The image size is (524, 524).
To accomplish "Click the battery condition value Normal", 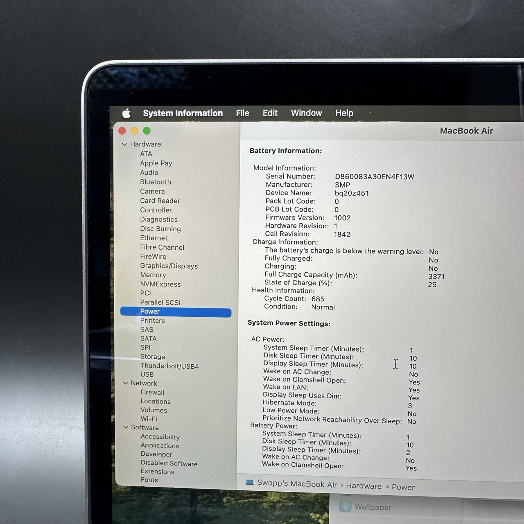I will pos(323,307).
